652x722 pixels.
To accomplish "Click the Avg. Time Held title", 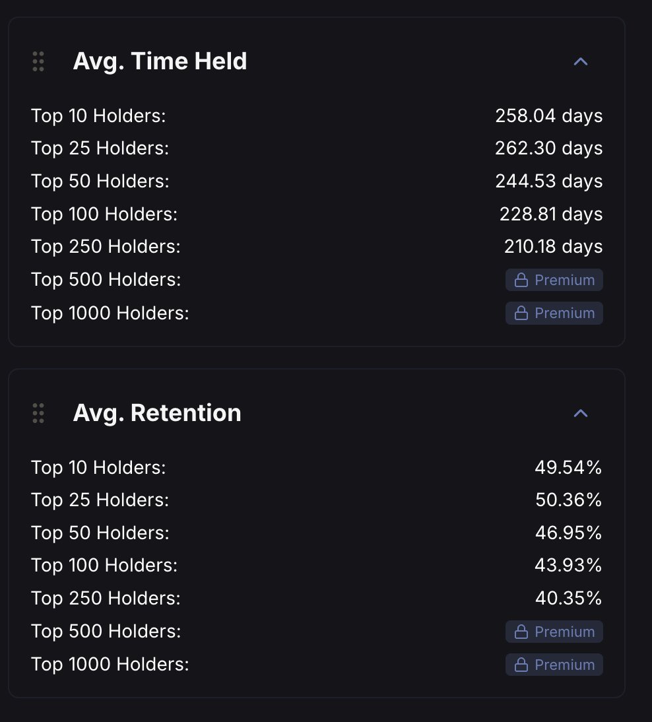I will pyautogui.click(x=160, y=61).
